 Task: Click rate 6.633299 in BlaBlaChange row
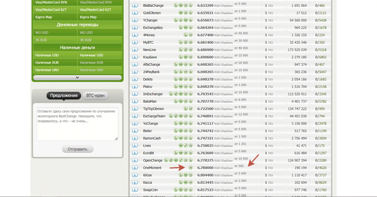205,5
